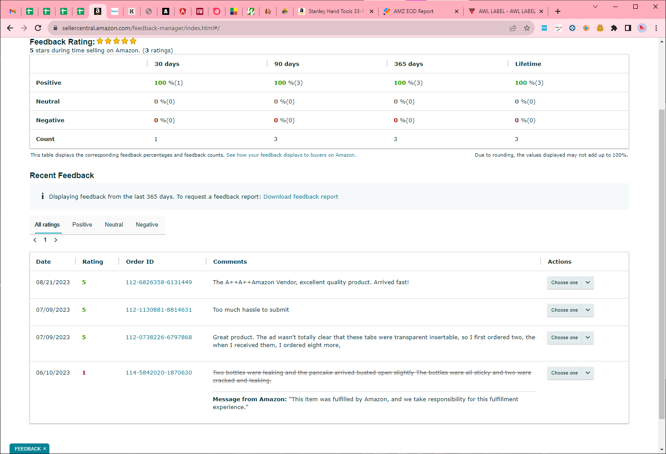Click the Rating column header
Viewport: 666px width, 454px height.
[93, 262]
